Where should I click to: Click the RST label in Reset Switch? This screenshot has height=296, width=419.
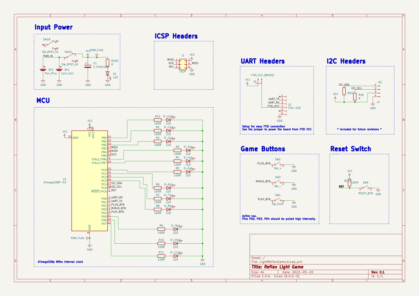coord(342,187)
